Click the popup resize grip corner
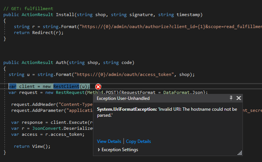262x162 pixels. point(240,153)
